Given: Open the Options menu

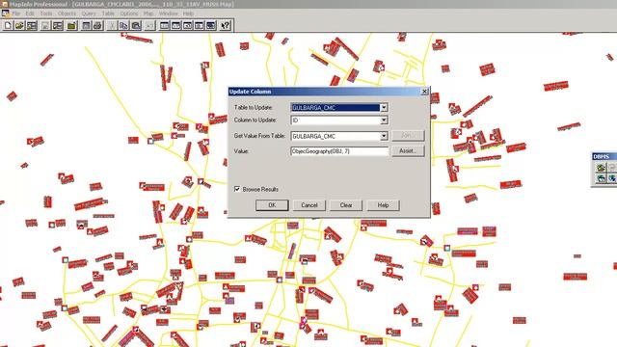Looking at the screenshot, I should pos(129,13).
